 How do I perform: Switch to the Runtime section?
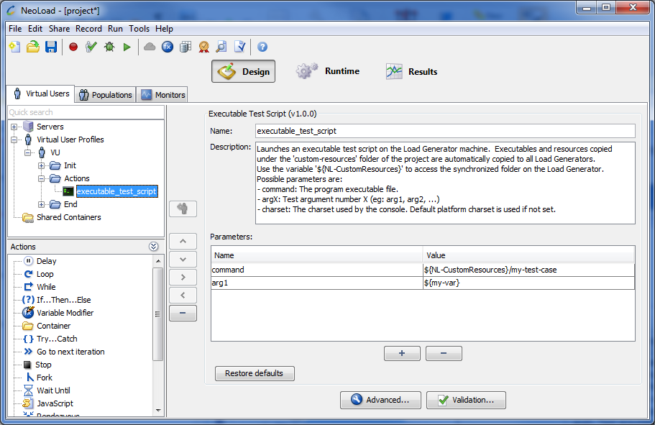click(329, 71)
